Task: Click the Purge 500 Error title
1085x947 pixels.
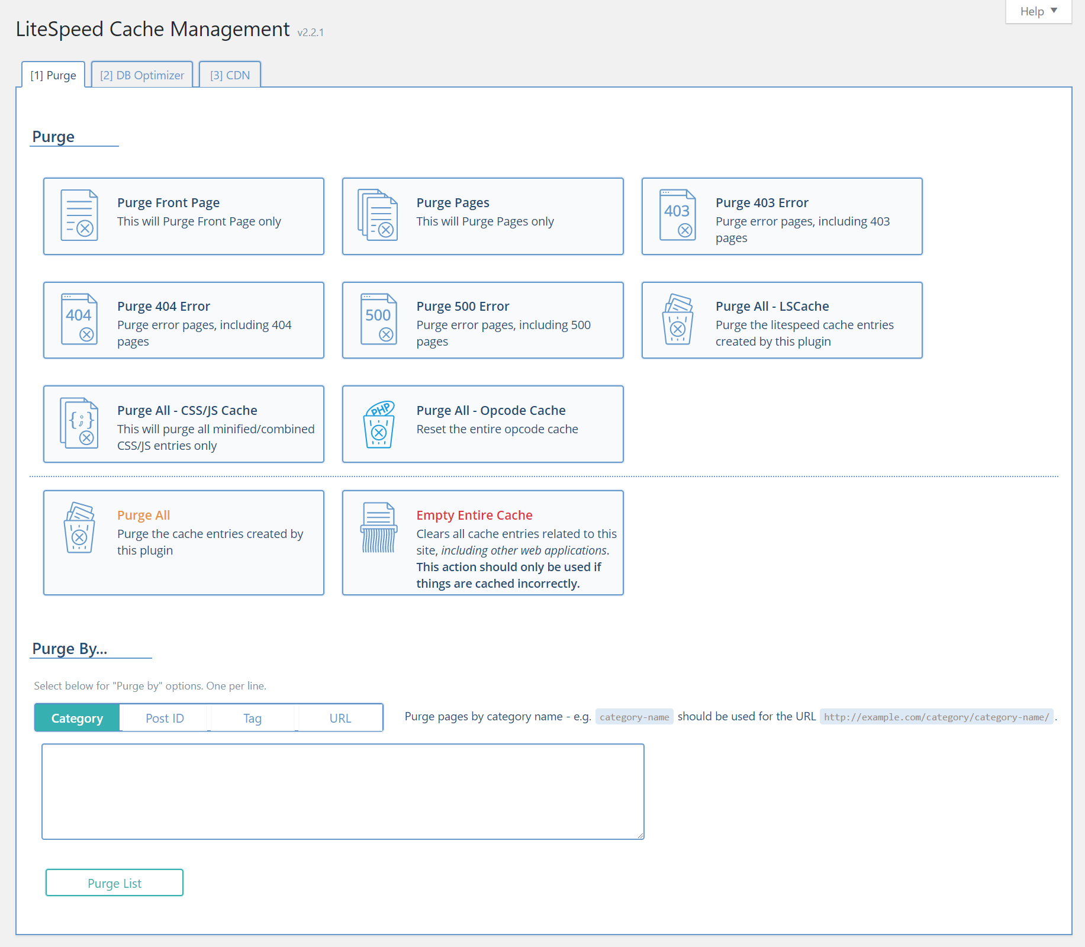Action: 463,306
